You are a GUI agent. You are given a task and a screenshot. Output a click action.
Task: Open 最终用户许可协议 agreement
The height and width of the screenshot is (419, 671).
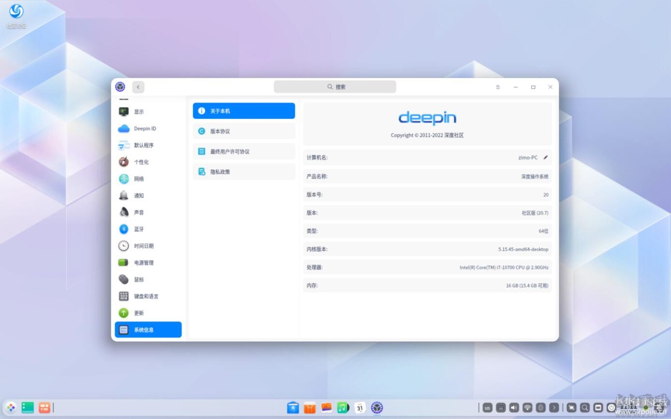(x=244, y=151)
